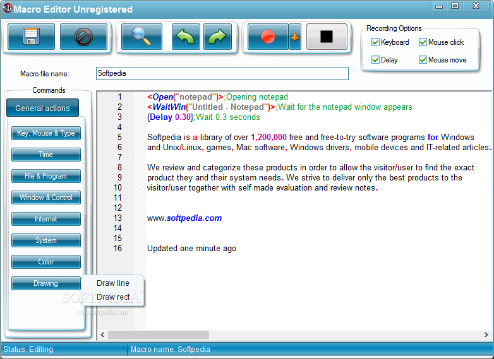
Task: Click the Macro Editor app icon in title bar
Action: point(7,8)
